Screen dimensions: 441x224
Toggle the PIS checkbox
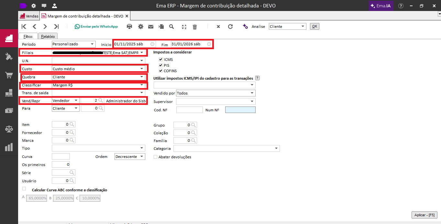(161, 65)
